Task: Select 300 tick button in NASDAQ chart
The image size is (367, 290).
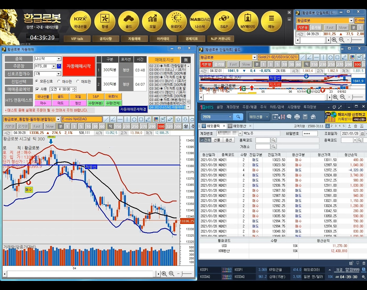Action: tap(161, 126)
